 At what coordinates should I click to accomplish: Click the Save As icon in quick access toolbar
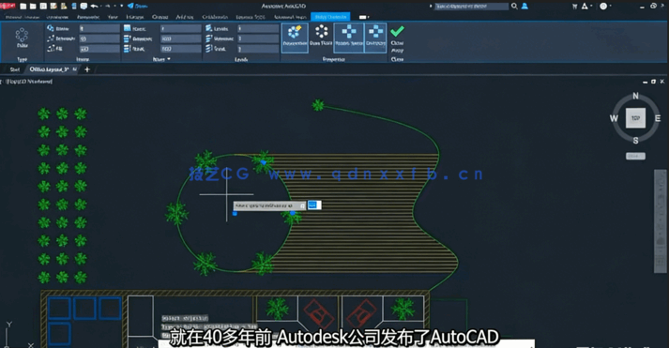(53, 6)
